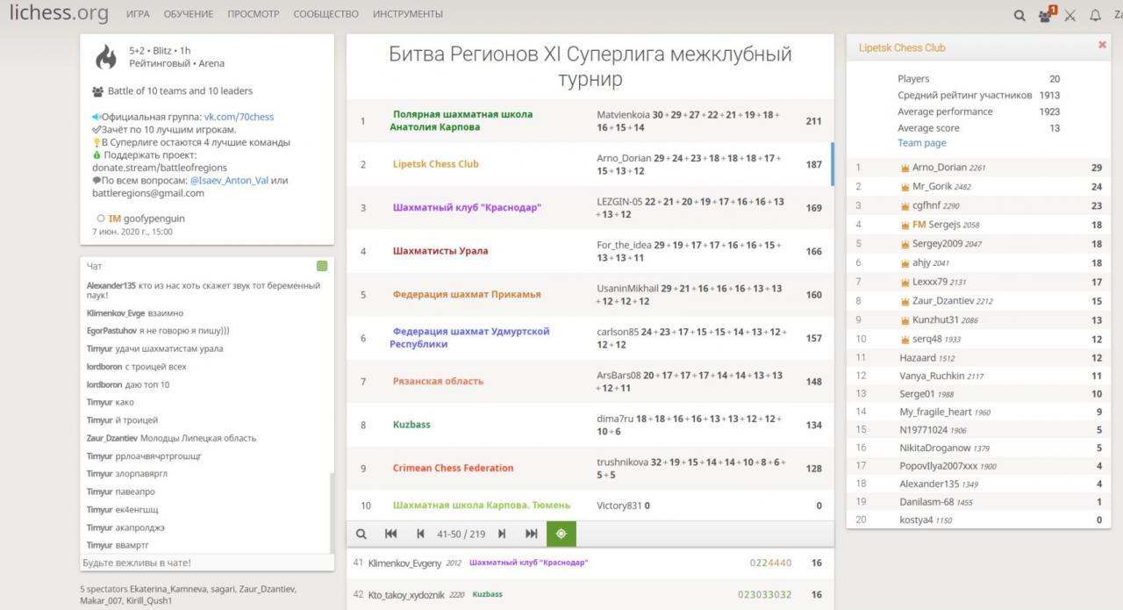The image size is (1123, 610).
Task: Close the Lipetsk Chess Club panel
Action: pyautogui.click(x=1102, y=45)
